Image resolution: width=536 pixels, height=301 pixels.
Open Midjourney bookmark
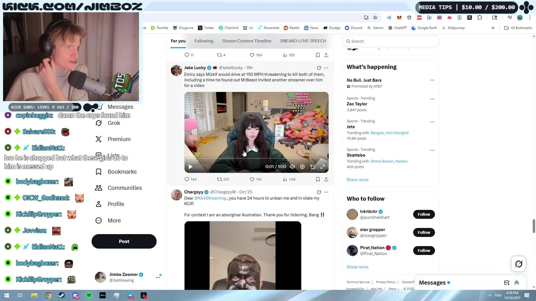click(453, 28)
